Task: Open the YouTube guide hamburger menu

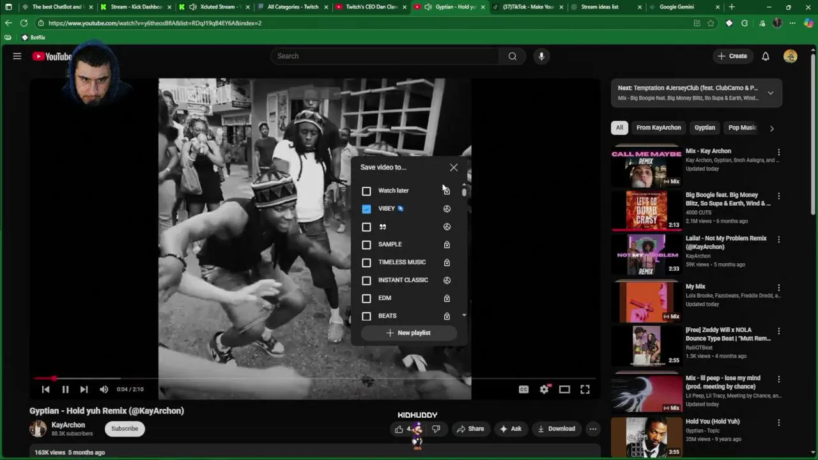Action: 17,56
